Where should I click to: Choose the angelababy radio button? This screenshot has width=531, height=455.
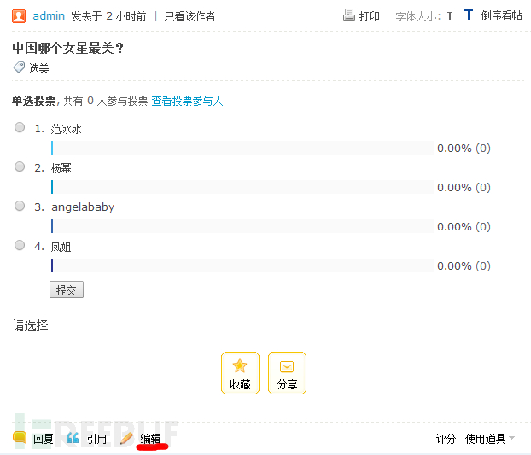(x=20, y=206)
